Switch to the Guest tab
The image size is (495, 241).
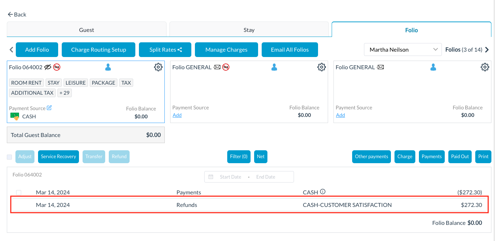[87, 30]
